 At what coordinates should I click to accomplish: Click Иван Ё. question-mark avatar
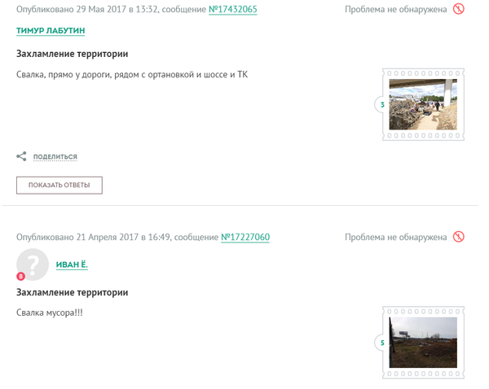33,264
